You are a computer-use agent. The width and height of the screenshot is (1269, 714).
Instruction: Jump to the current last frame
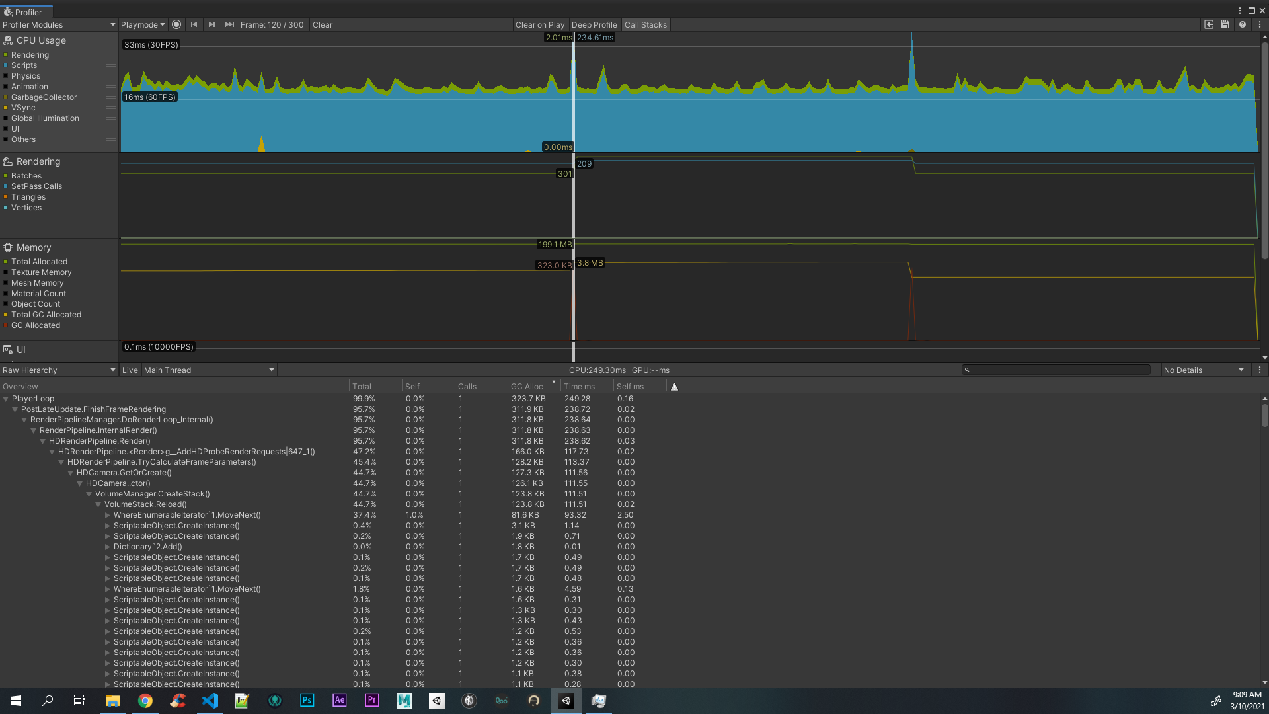(x=229, y=24)
